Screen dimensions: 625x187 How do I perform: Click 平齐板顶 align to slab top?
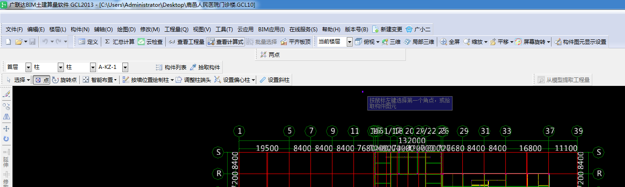[x=295, y=42]
